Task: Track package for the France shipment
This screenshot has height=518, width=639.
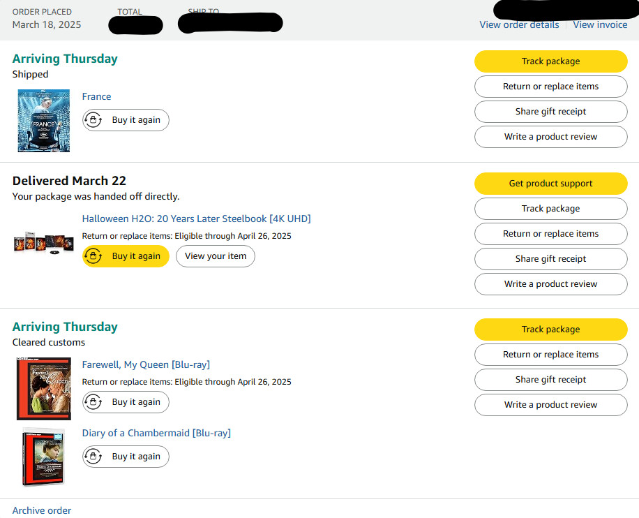Action: [x=550, y=61]
